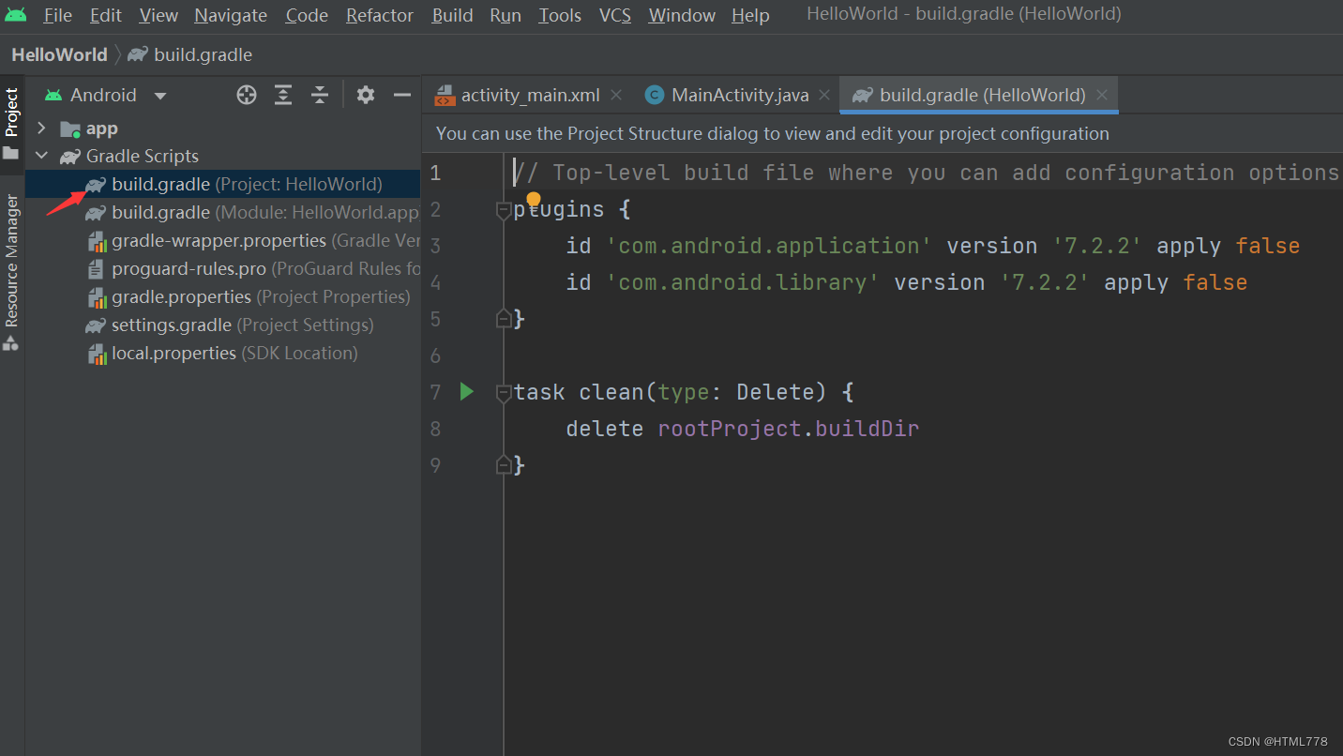Open the VCS menu

615,15
